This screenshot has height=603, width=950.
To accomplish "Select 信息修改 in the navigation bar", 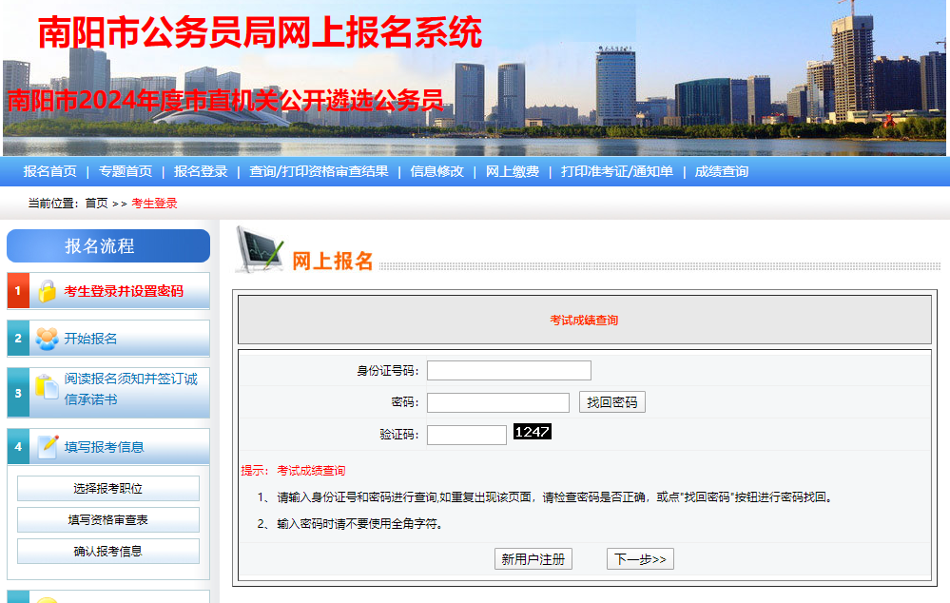I will [436, 171].
